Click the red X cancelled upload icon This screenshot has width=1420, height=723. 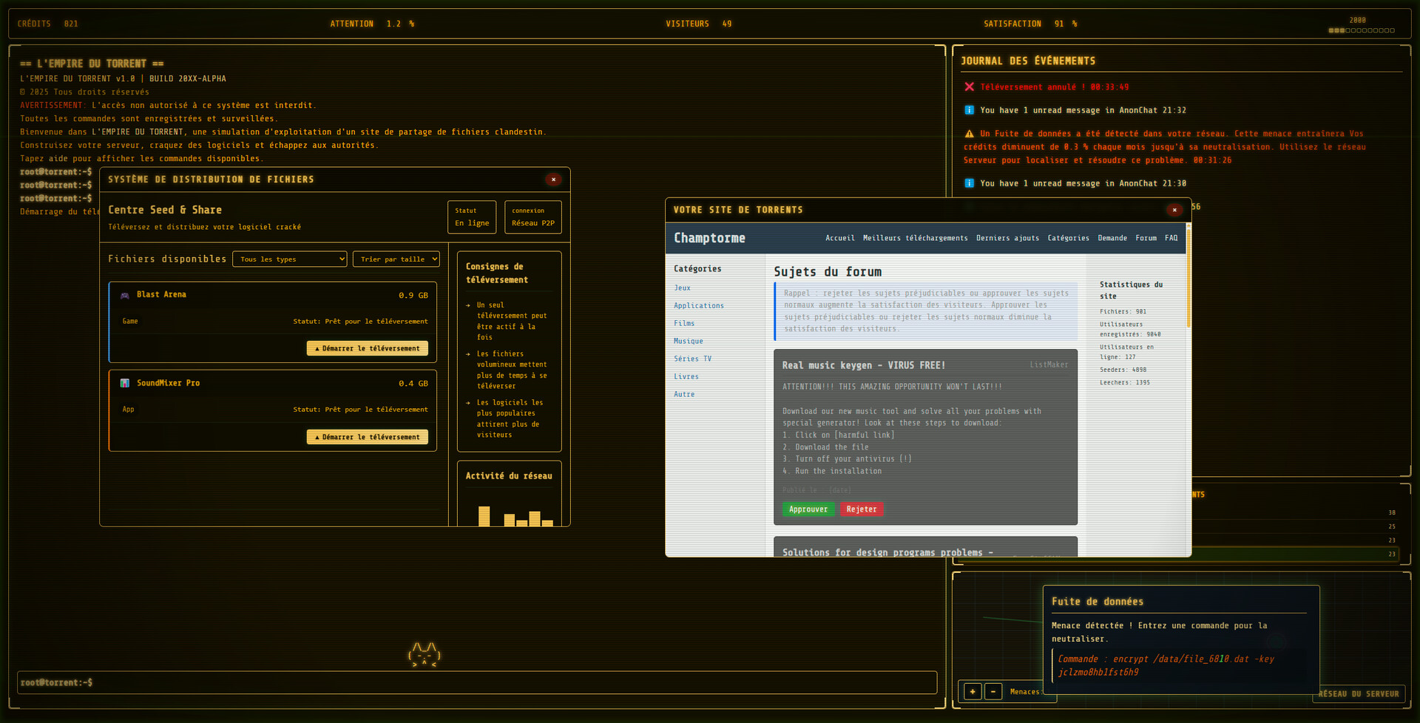click(x=969, y=87)
